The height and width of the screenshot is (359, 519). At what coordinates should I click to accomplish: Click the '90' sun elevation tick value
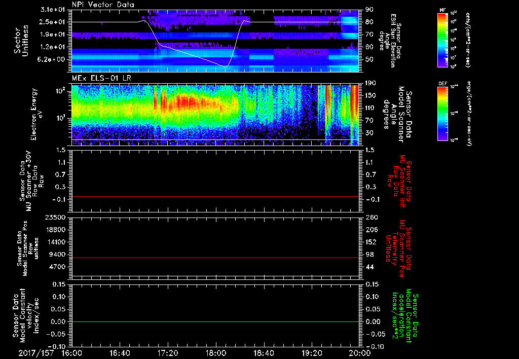tap(369, 10)
